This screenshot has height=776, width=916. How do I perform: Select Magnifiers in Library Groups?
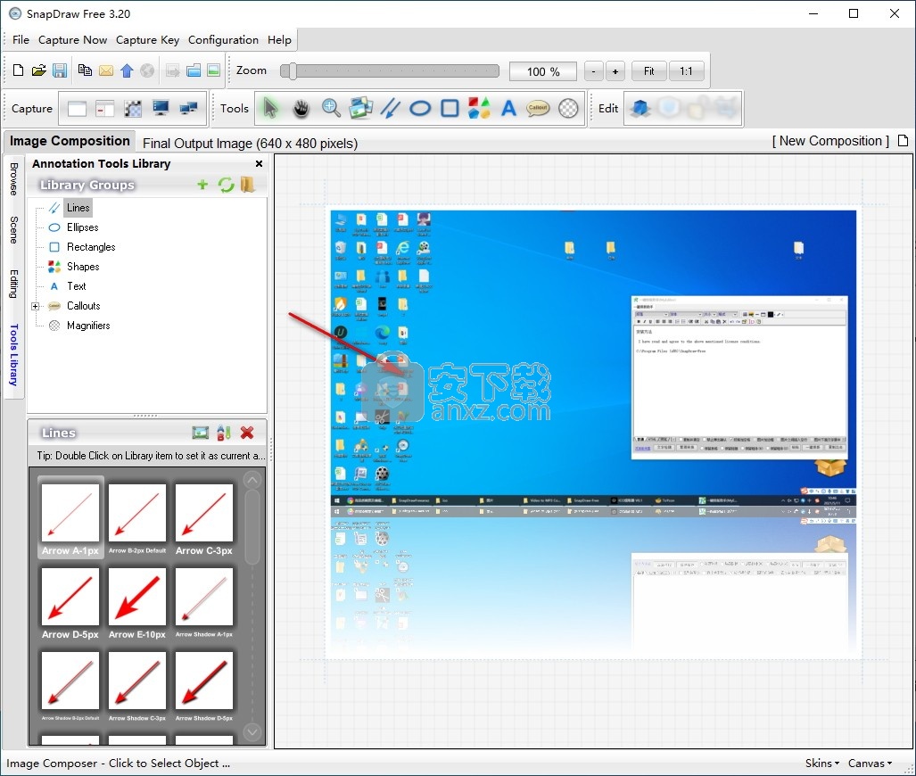click(x=88, y=326)
